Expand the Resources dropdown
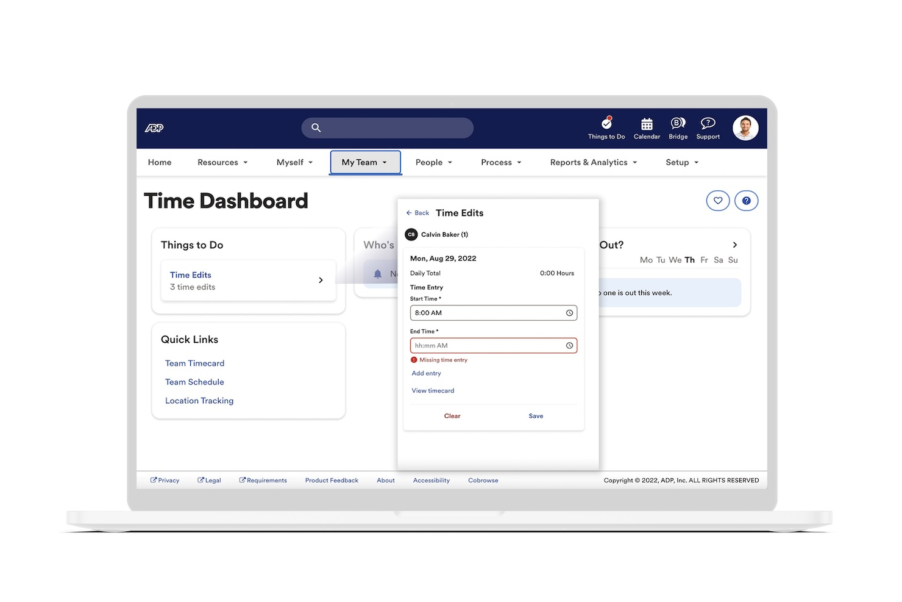902x602 pixels. click(x=222, y=162)
